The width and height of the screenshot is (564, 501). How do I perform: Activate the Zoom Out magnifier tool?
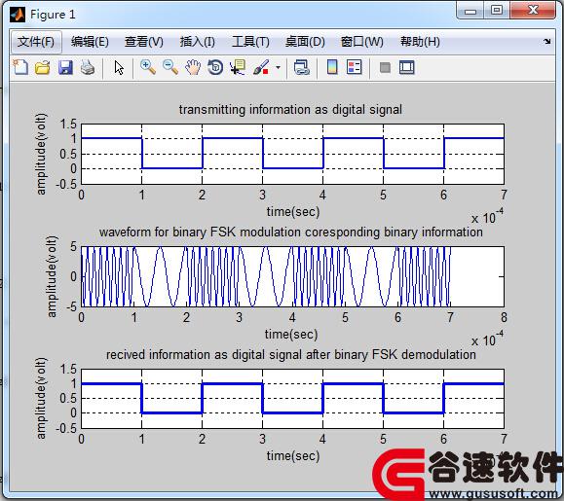click(170, 67)
